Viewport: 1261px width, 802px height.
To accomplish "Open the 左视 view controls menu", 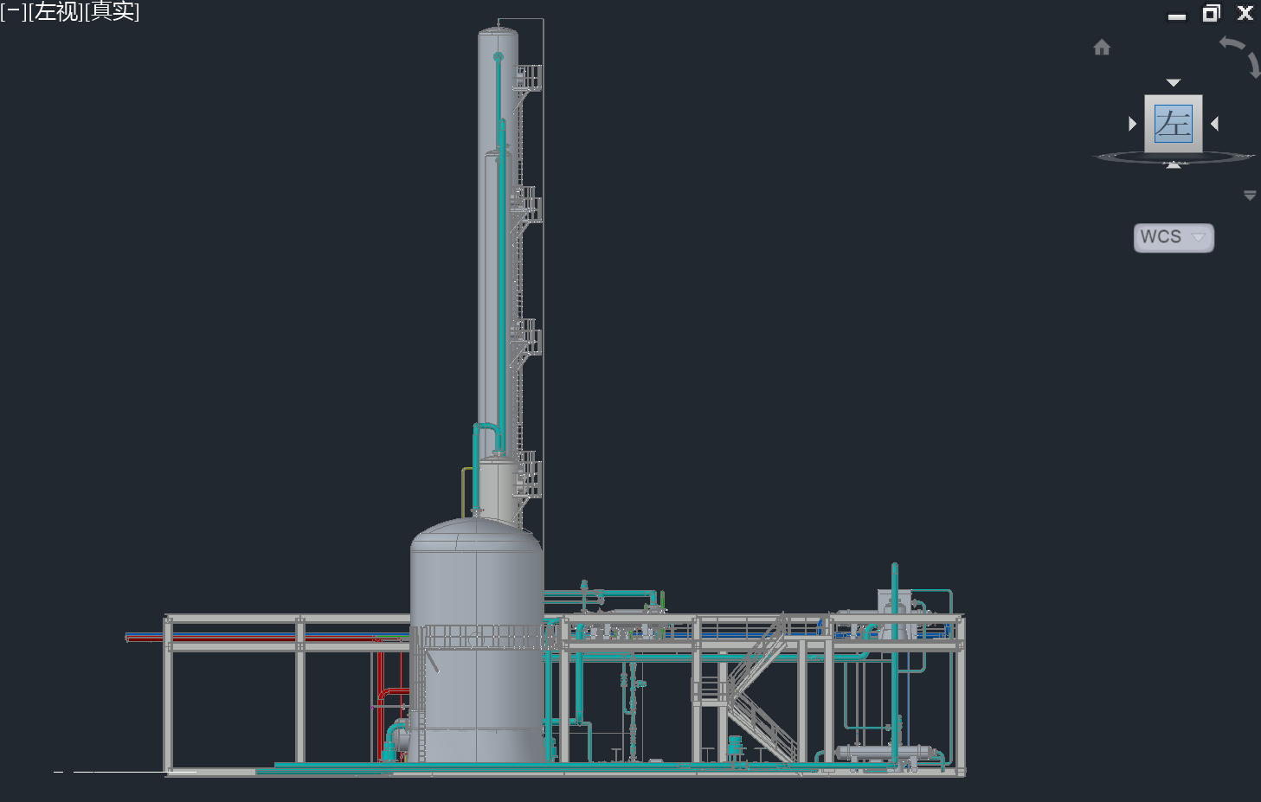I will pos(56,11).
